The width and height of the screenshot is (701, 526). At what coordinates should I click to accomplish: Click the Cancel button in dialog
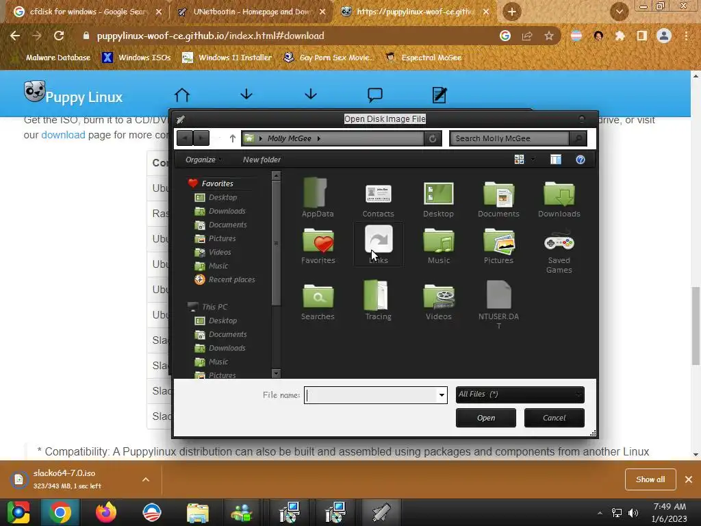point(555,418)
